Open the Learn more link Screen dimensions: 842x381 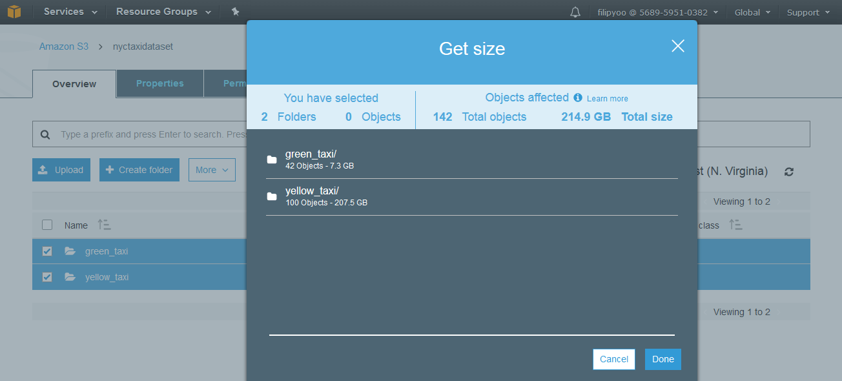(608, 99)
